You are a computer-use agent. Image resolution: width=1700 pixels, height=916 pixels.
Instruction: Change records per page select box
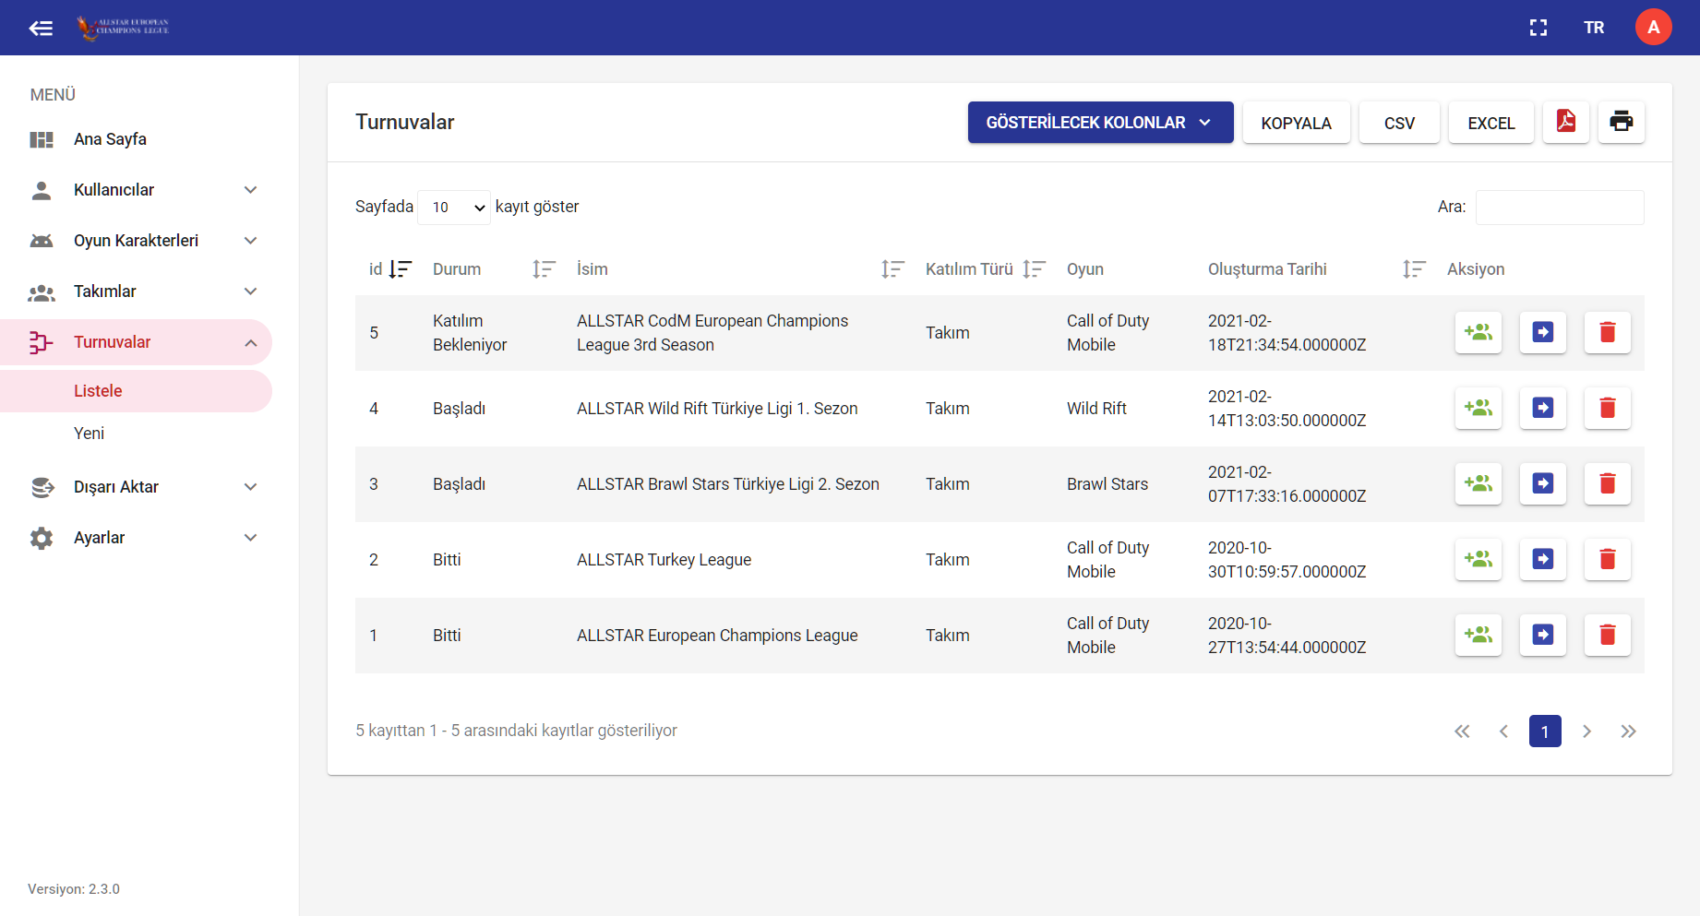point(454,207)
